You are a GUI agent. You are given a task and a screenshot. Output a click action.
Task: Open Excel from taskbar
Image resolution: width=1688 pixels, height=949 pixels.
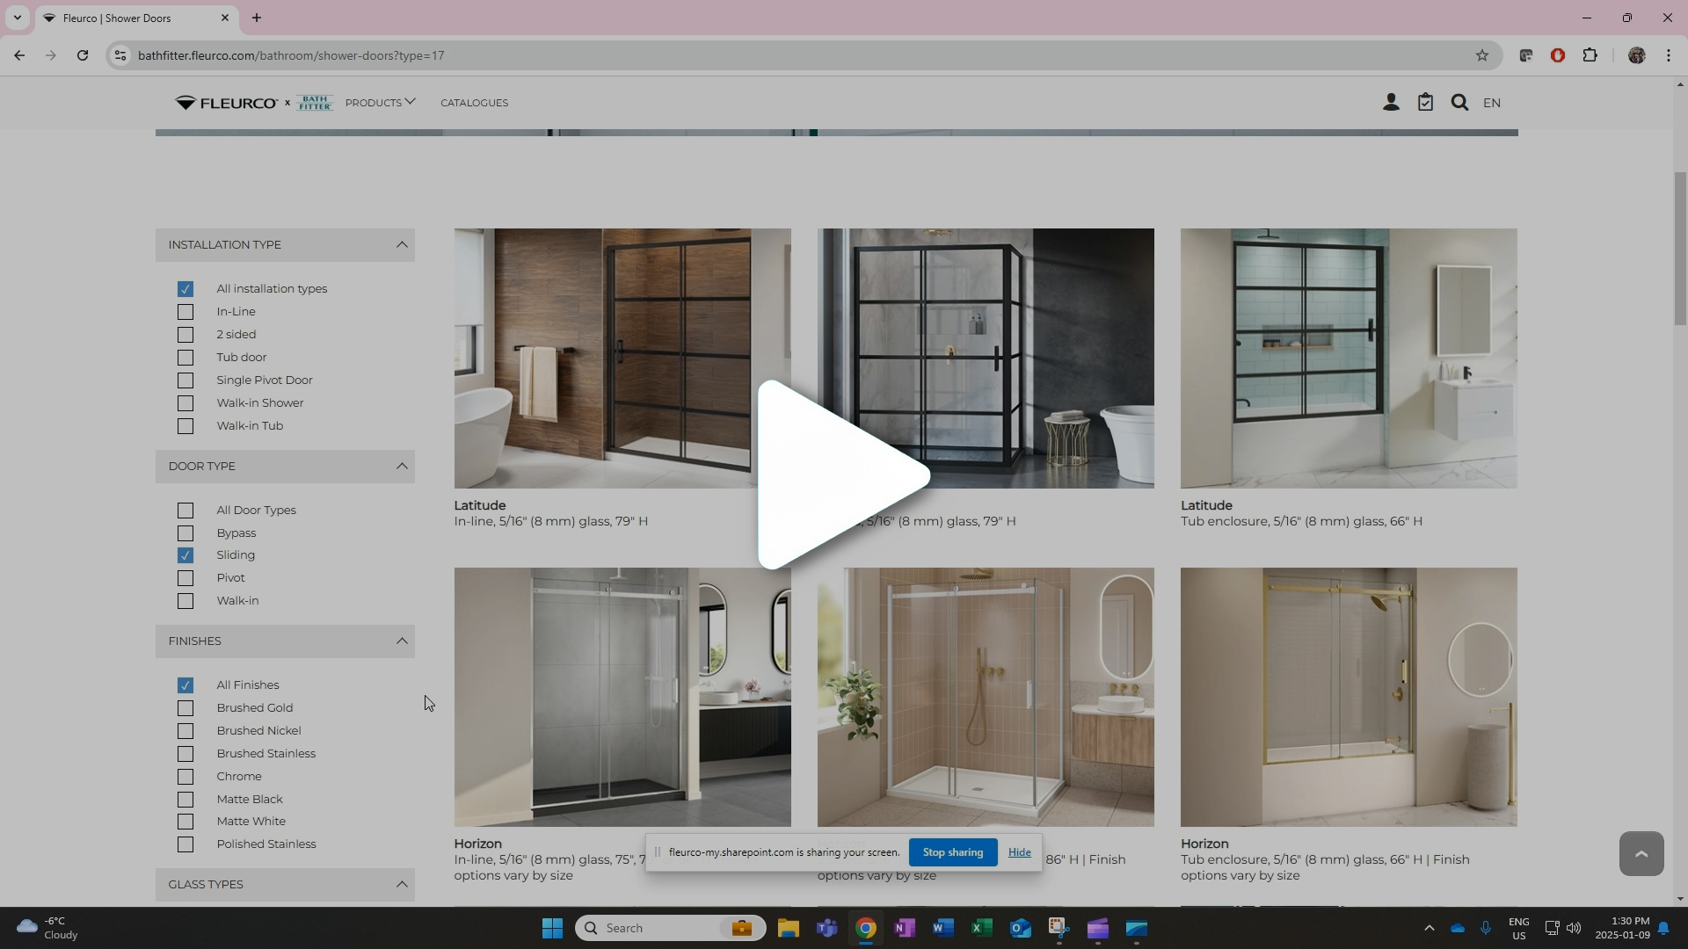coord(981,928)
